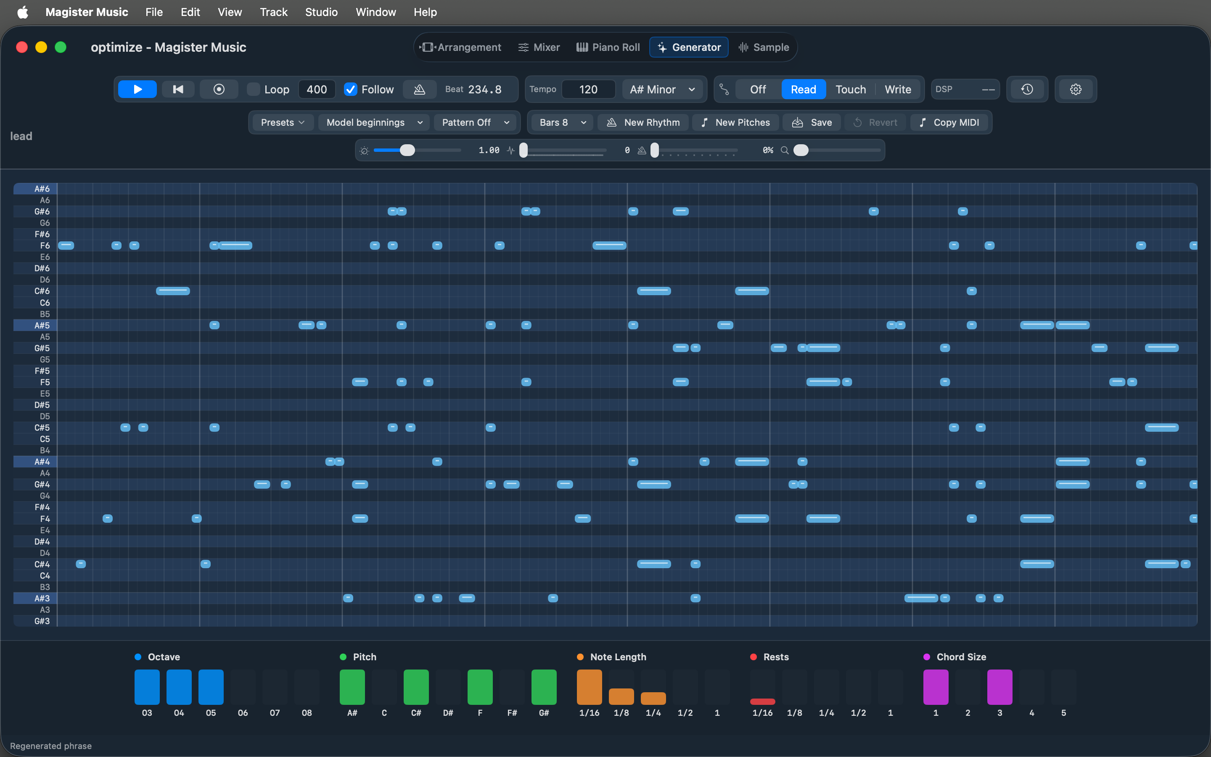Image resolution: width=1211 pixels, height=757 pixels.
Task: Toggle the metronome icon in transport
Action: point(419,89)
